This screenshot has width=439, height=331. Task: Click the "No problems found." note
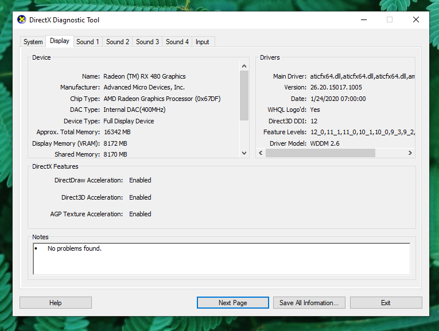75,248
